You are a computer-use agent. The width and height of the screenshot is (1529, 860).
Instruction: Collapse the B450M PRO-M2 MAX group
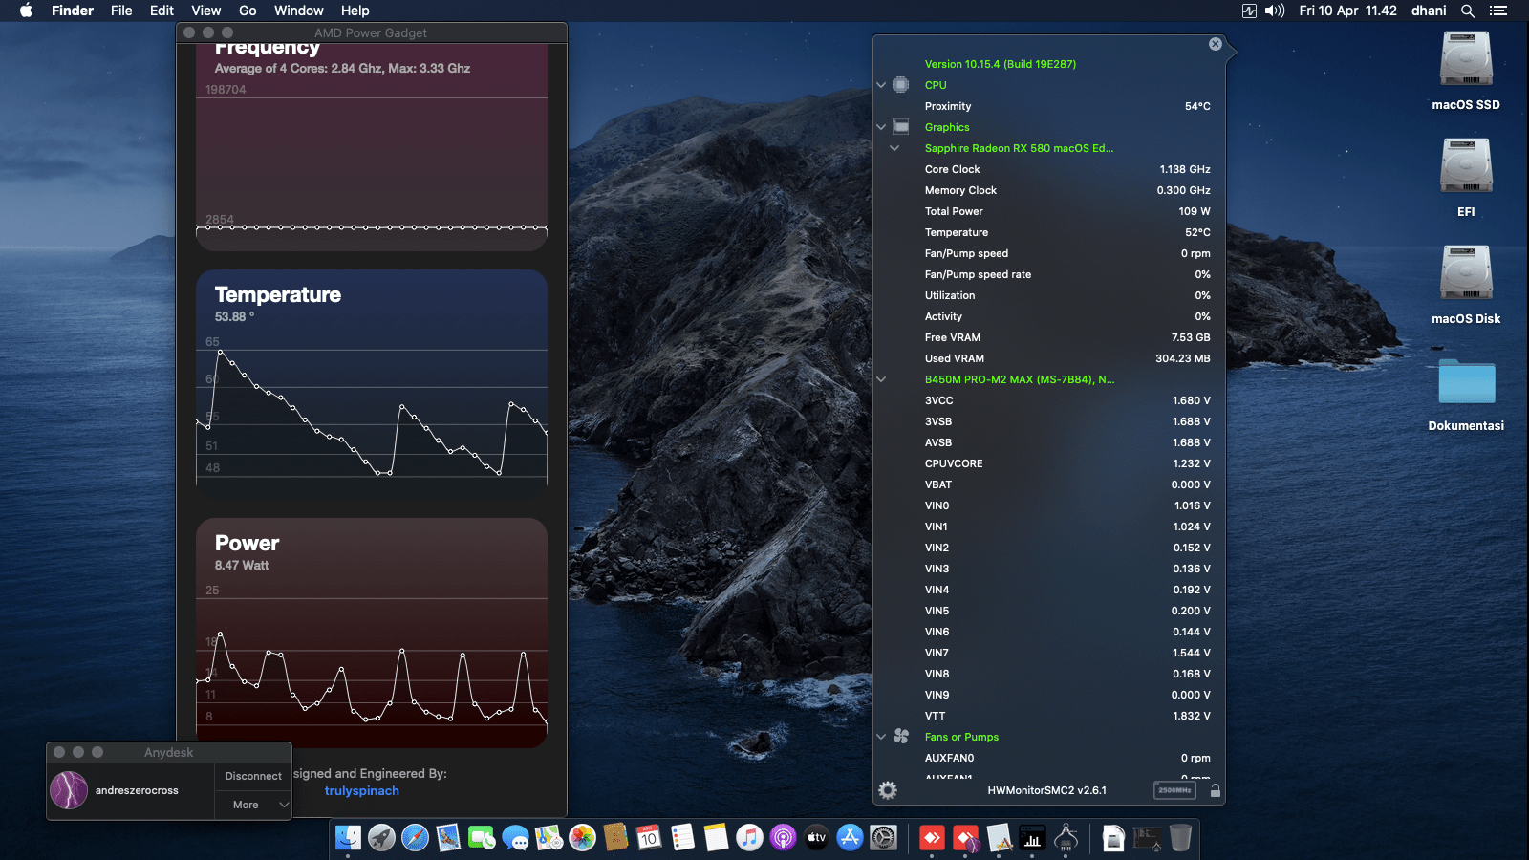[x=881, y=379]
